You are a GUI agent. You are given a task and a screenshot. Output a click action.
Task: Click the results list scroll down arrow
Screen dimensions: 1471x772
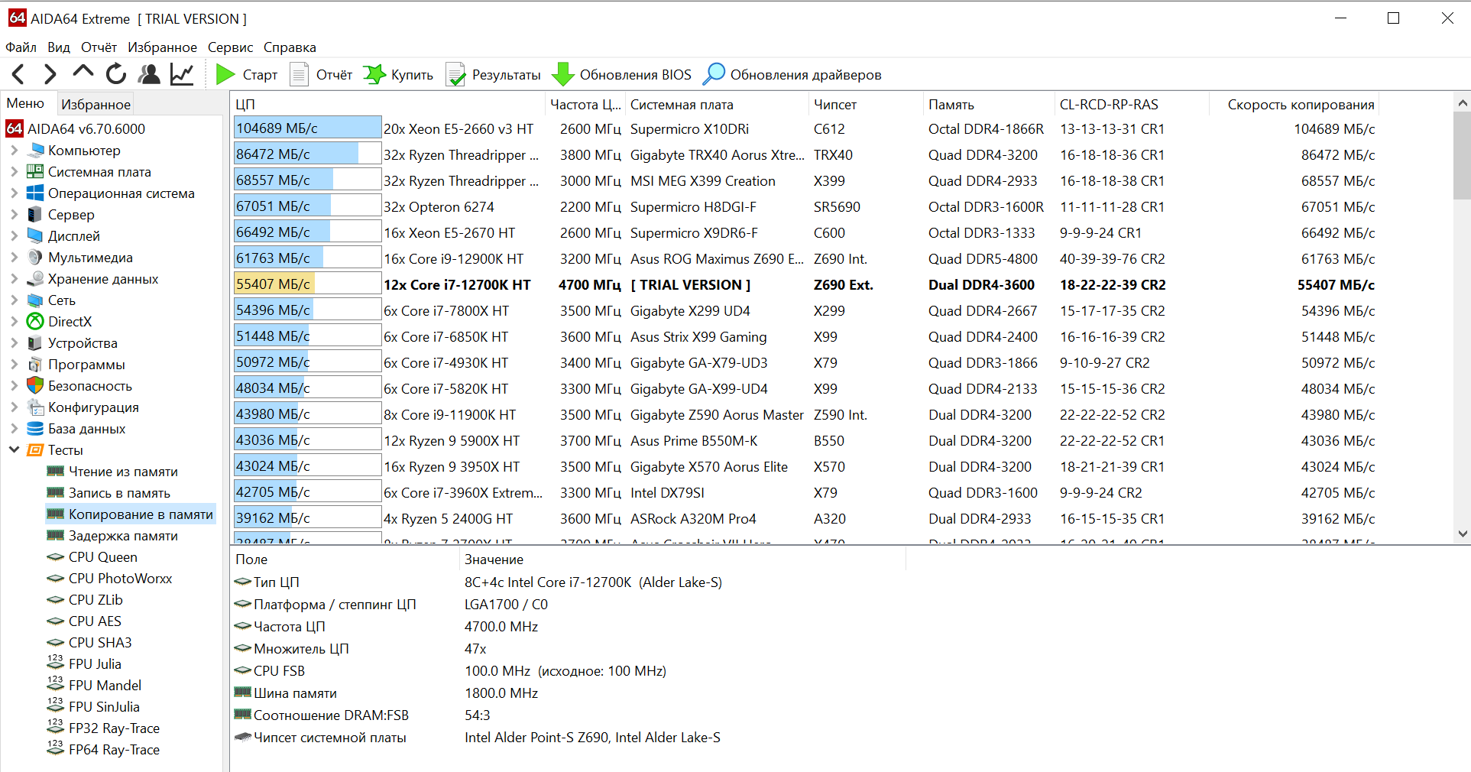pos(1463,534)
